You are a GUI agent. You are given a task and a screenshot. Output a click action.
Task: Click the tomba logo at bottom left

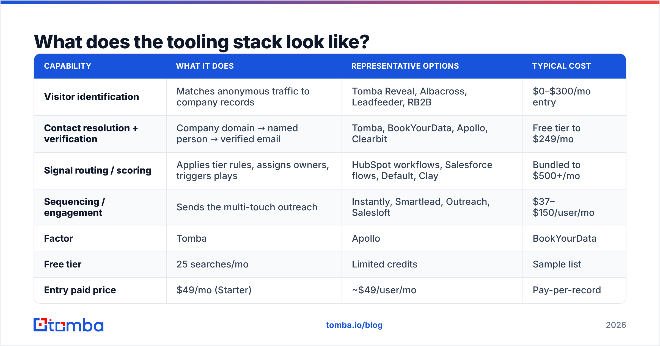(68, 325)
